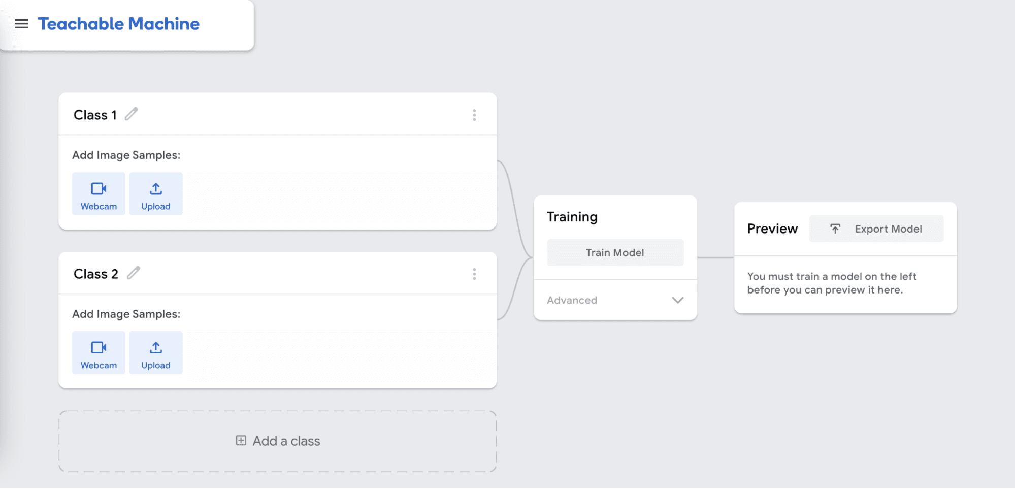Select the Class 1 name text
Viewport: 1015px width, 489px height.
click(95, 115)
